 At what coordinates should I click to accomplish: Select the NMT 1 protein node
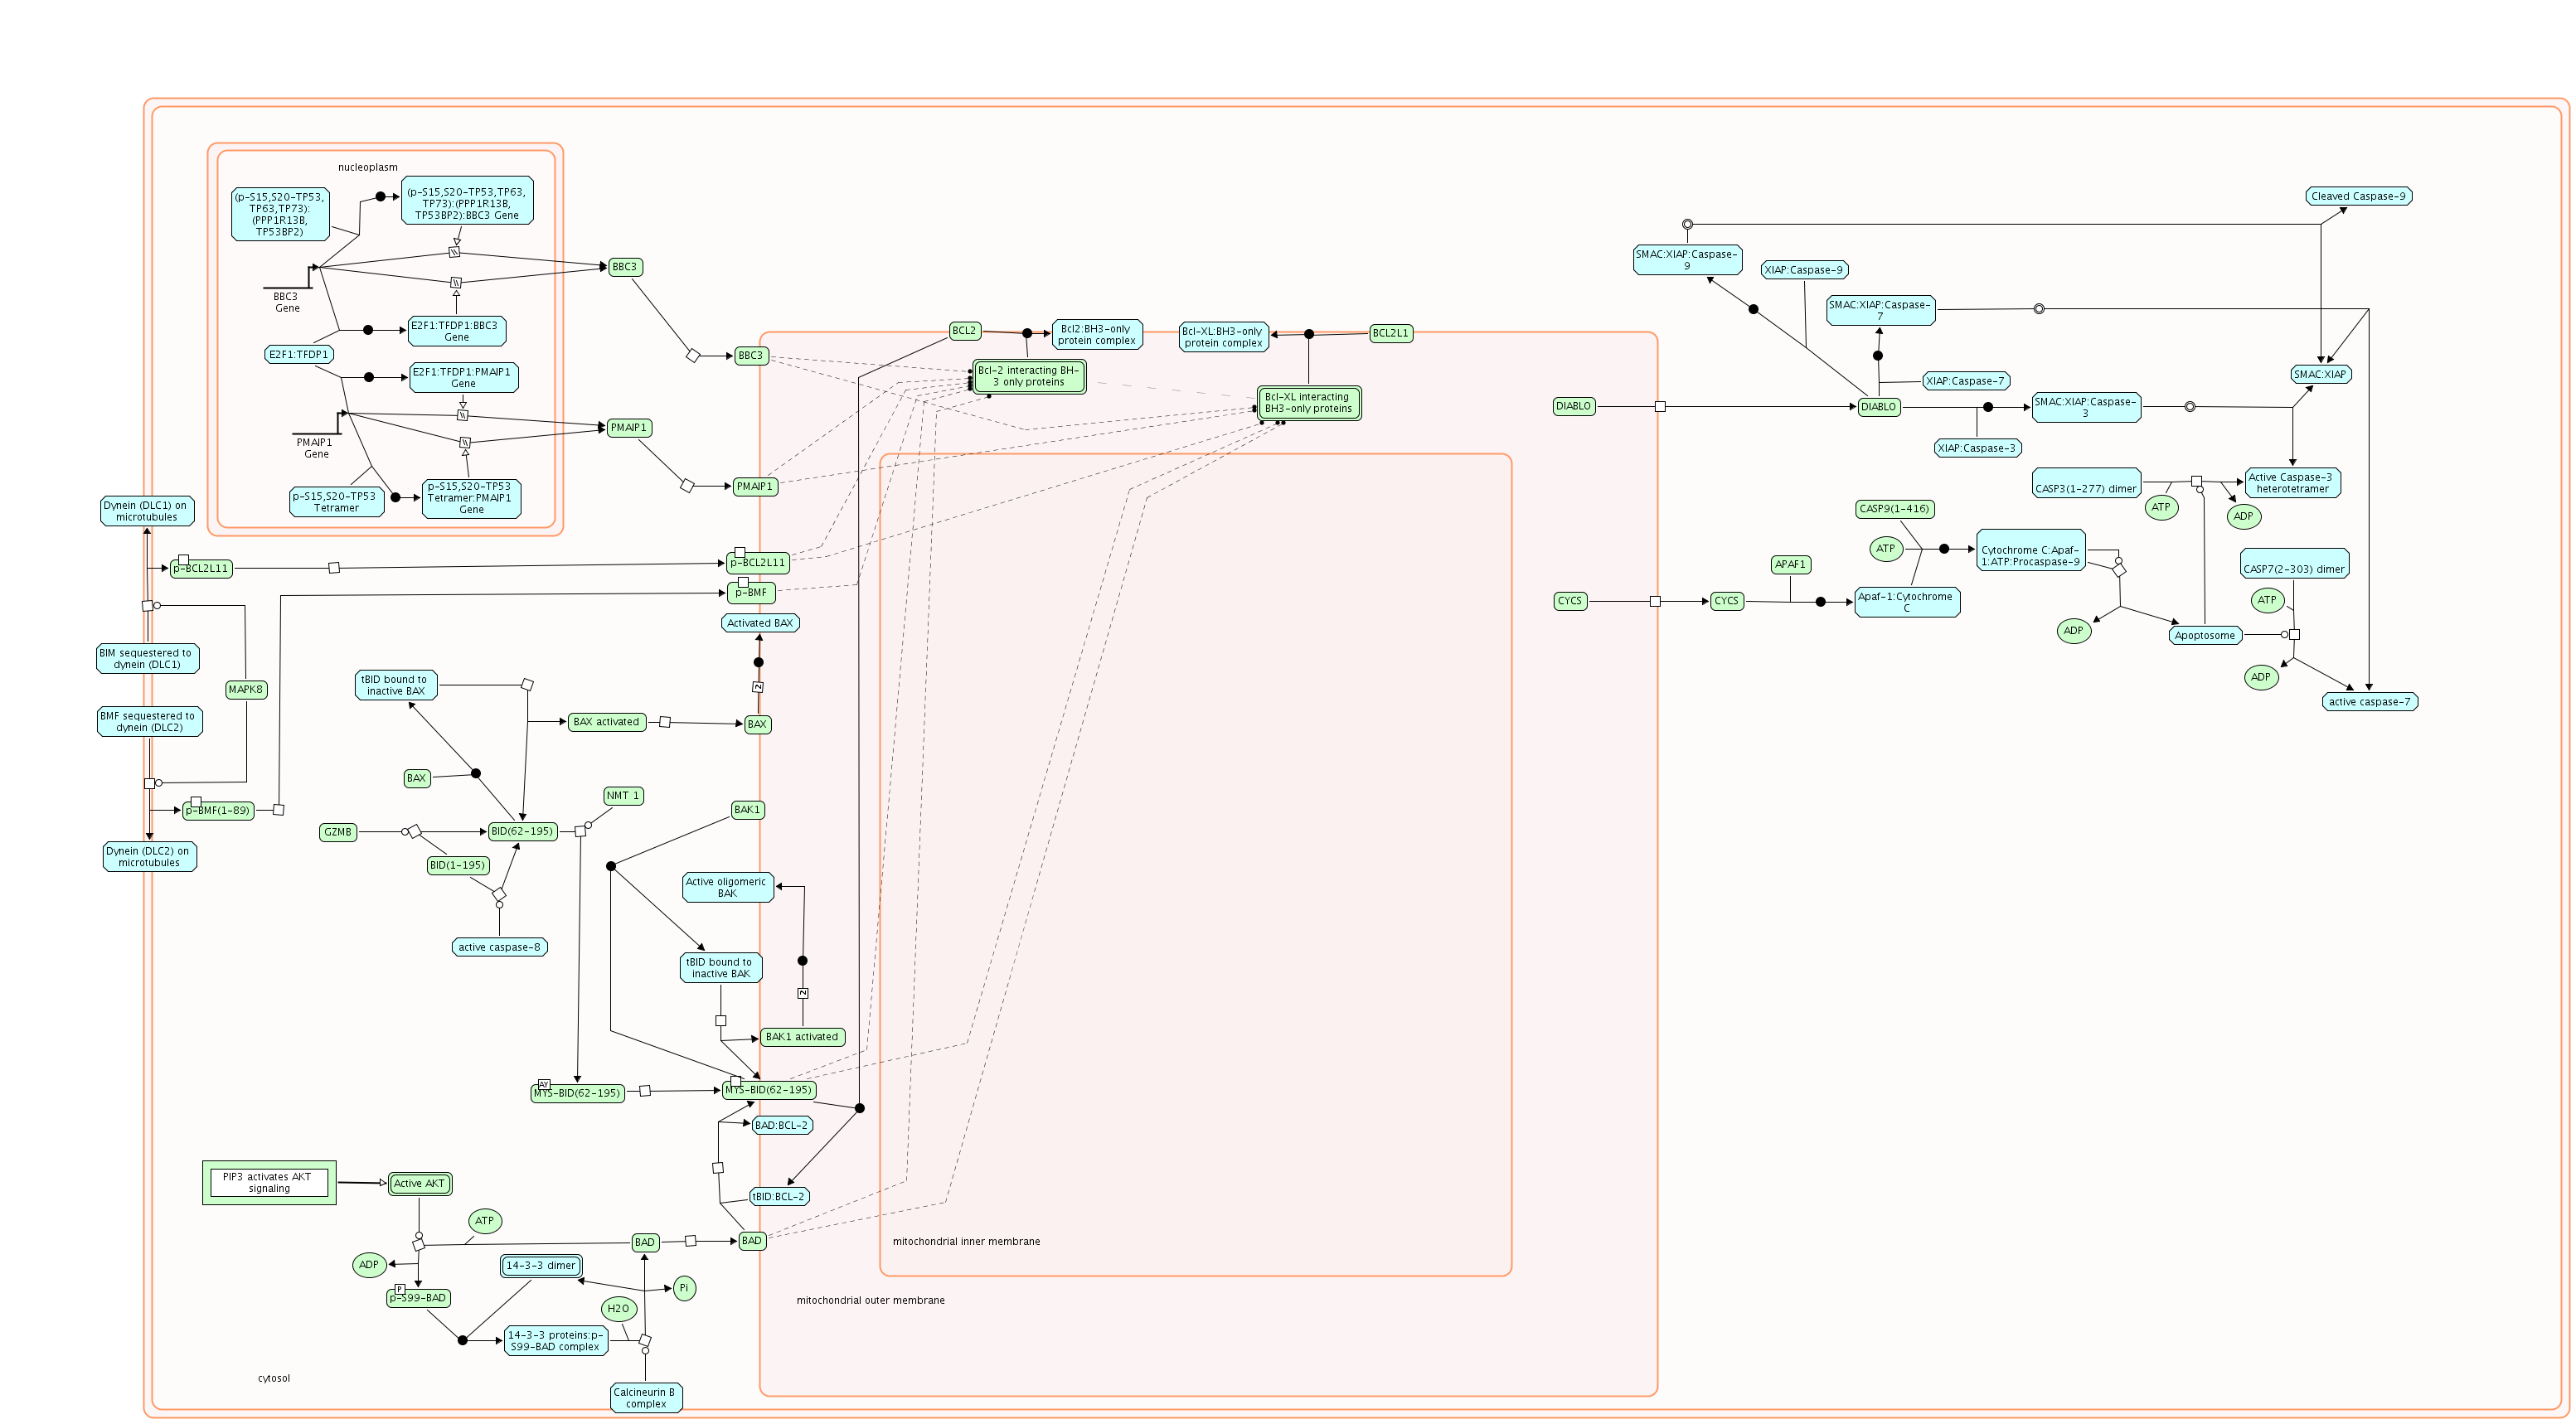(623, 796)
